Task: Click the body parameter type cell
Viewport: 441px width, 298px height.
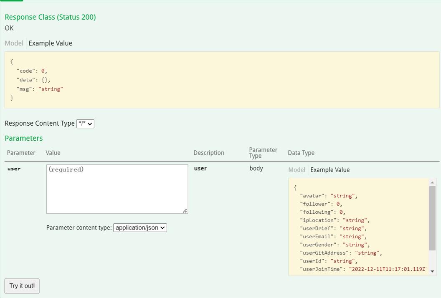Action: 256,168
